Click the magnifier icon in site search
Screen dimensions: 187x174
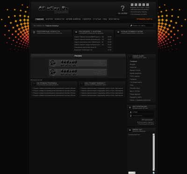pos(131,26)
